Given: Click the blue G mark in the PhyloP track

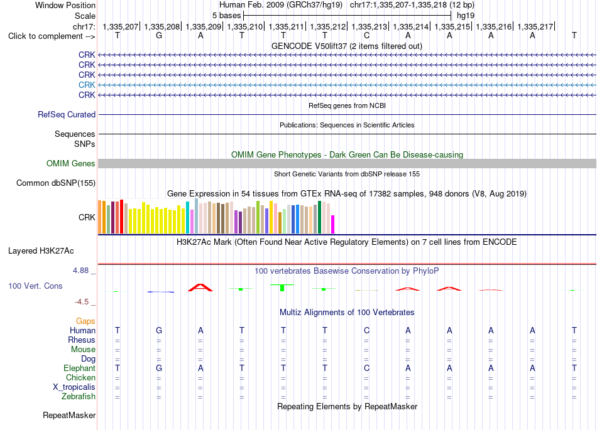Looking at the screenshot, I should (x=161, y=292).
